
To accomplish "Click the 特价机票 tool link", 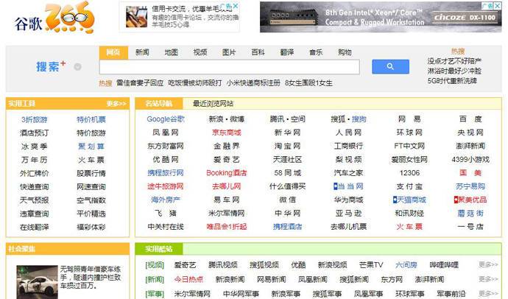I will coord(91,119).
